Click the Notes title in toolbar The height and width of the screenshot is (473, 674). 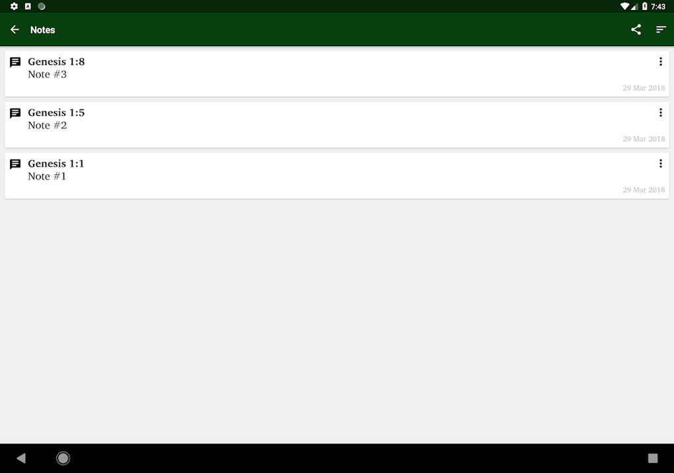pyautogui.click(x=42, y=30)
